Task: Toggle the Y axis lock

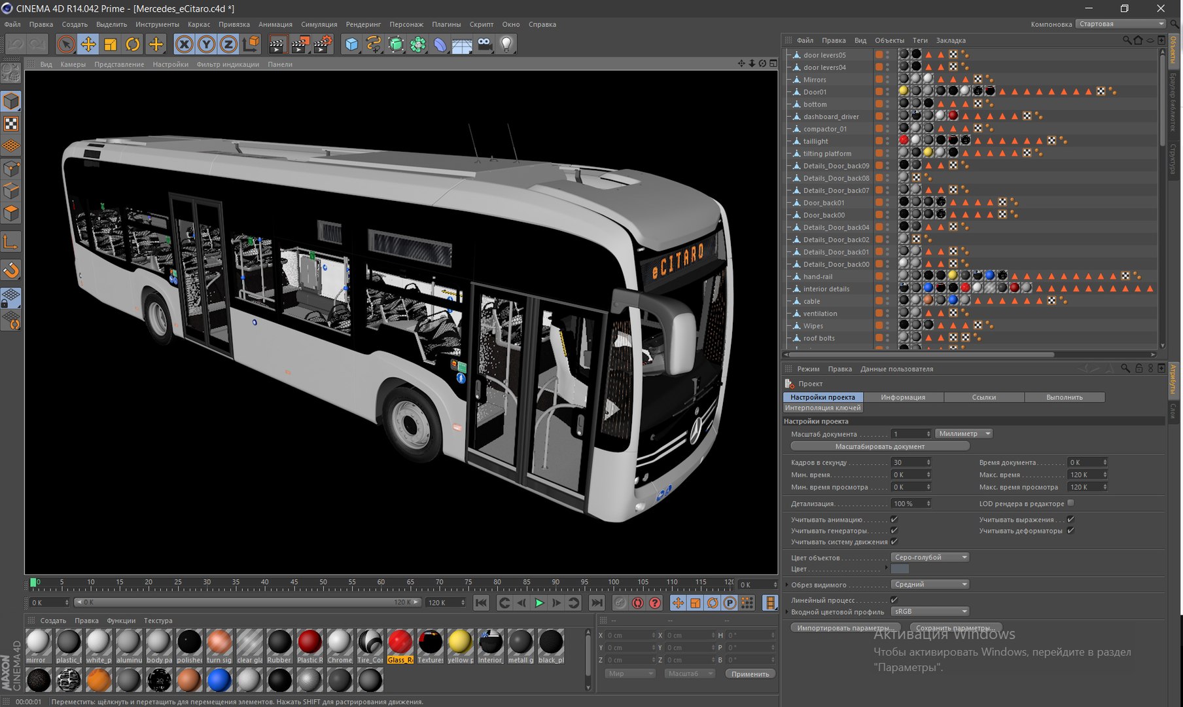Action: [206, 45]
